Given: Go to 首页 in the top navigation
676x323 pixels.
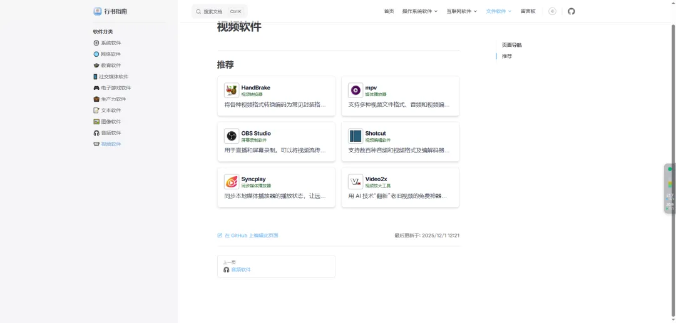Looking at the screenshot, I should 389,11.
